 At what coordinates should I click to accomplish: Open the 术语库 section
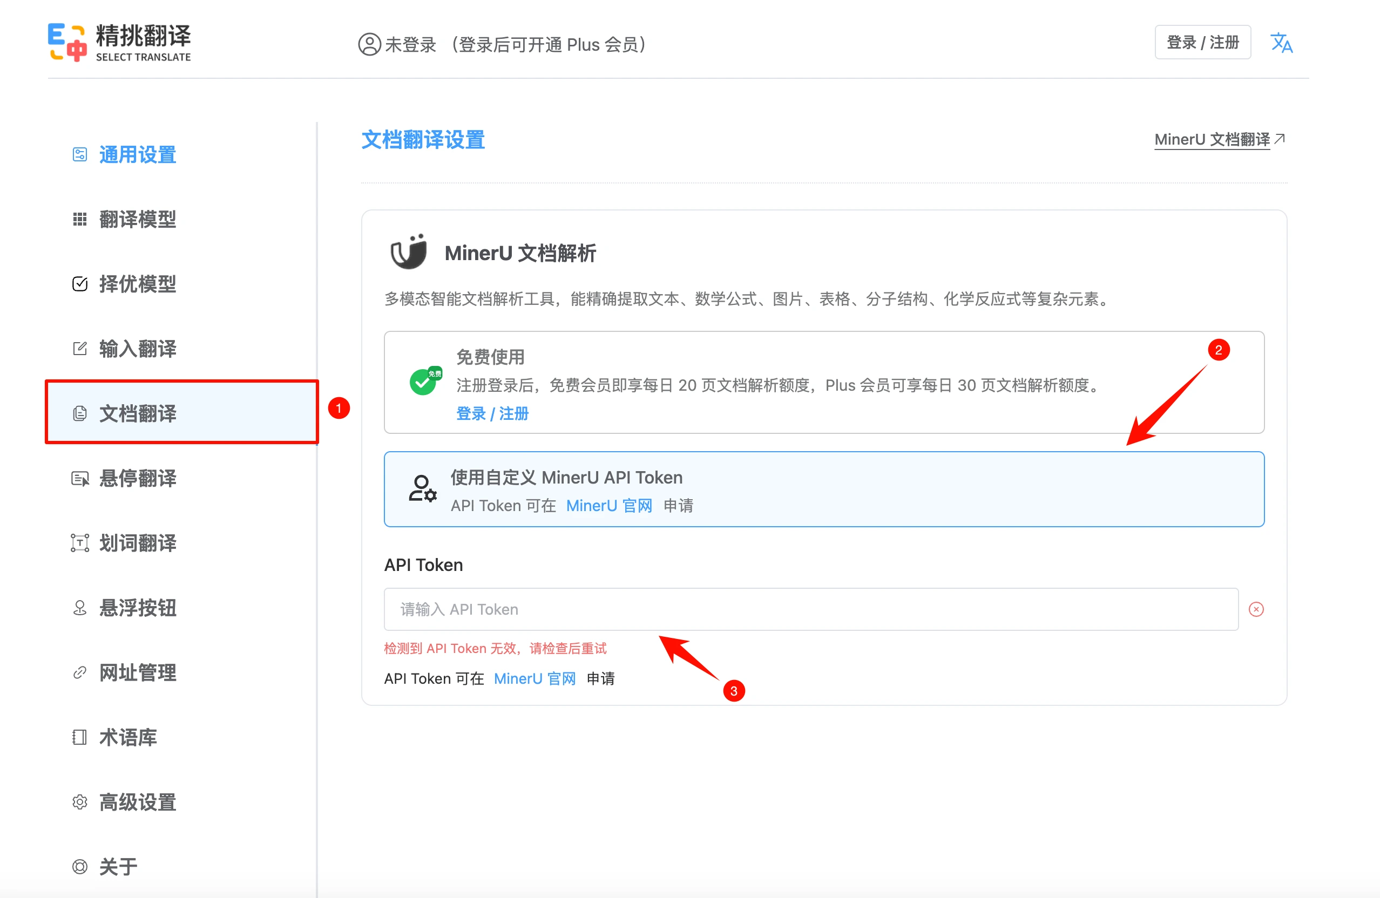[x=128, y=737]
